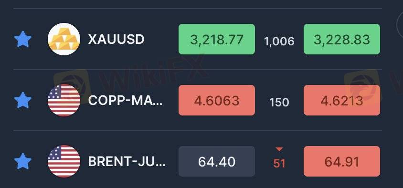The width and height of the screenshot is (403, 188).
Task: Toggle the favorite star for XAUUSD
Action: click(x=23, y=39)
